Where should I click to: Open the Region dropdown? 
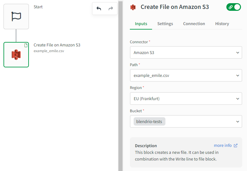(x=237, y=99)
